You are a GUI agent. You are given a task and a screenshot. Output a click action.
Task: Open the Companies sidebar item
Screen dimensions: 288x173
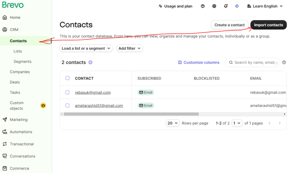click(20, 72)
